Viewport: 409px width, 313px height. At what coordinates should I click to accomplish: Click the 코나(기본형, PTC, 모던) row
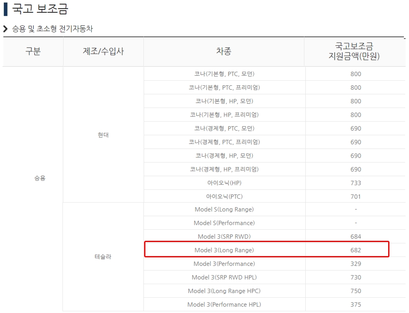click(274, 74)
